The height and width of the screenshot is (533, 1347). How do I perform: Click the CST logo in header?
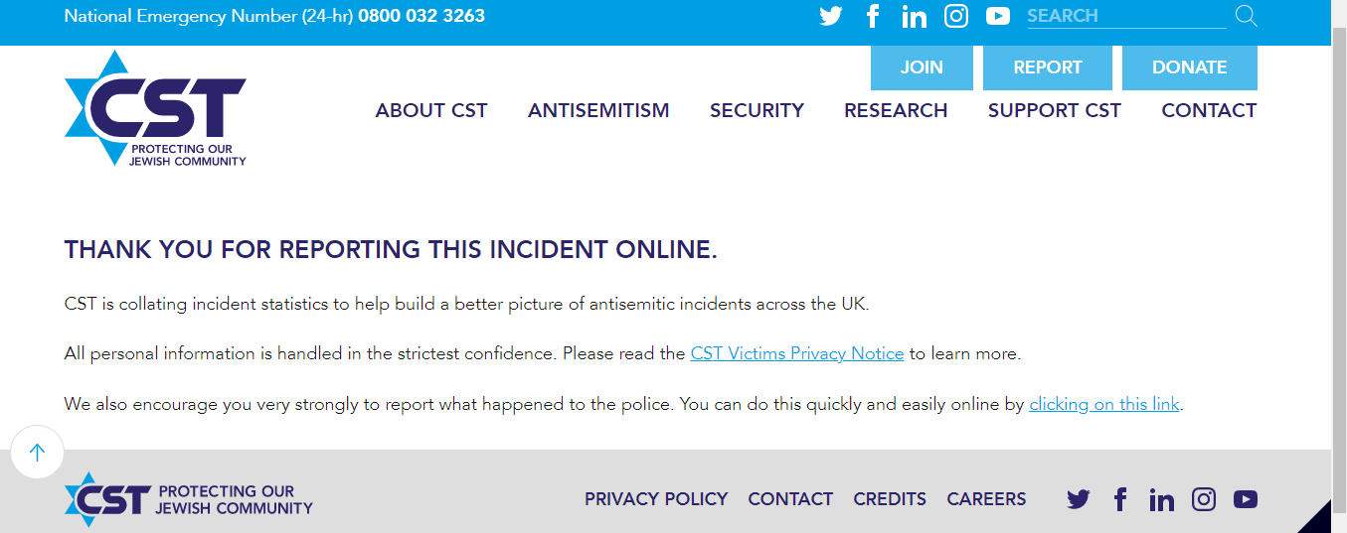point(155,109)
